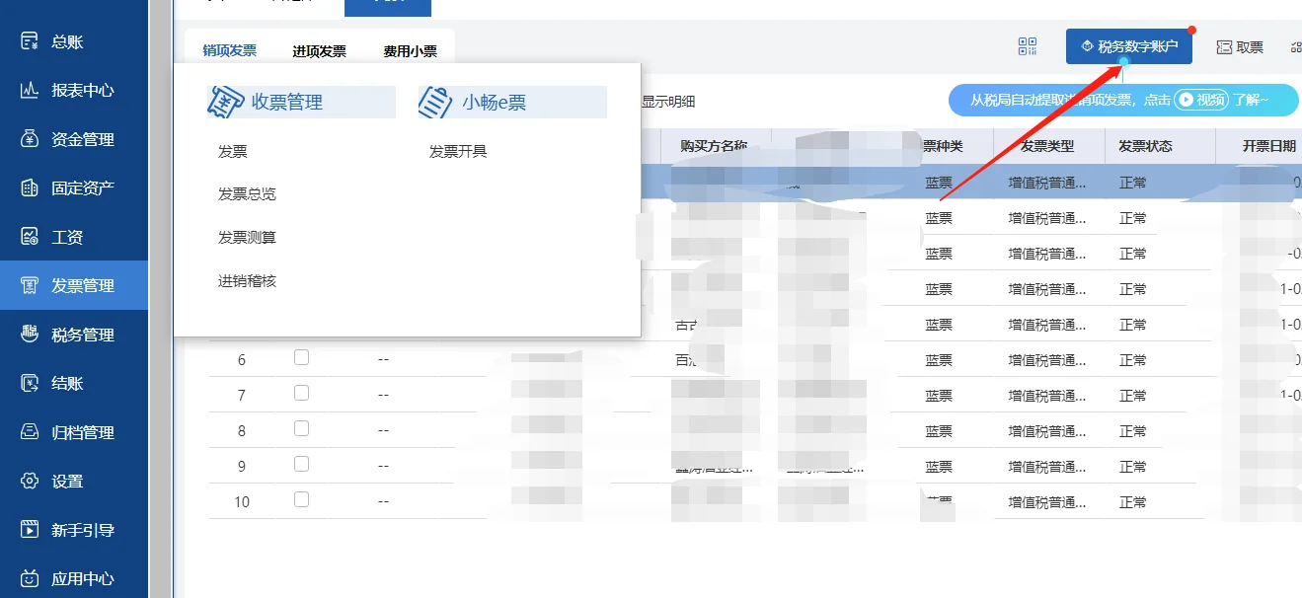The width and height of the screenshot is (1302, 598).
Task: Check the checkbox on row 8
Action: point(301,428)
